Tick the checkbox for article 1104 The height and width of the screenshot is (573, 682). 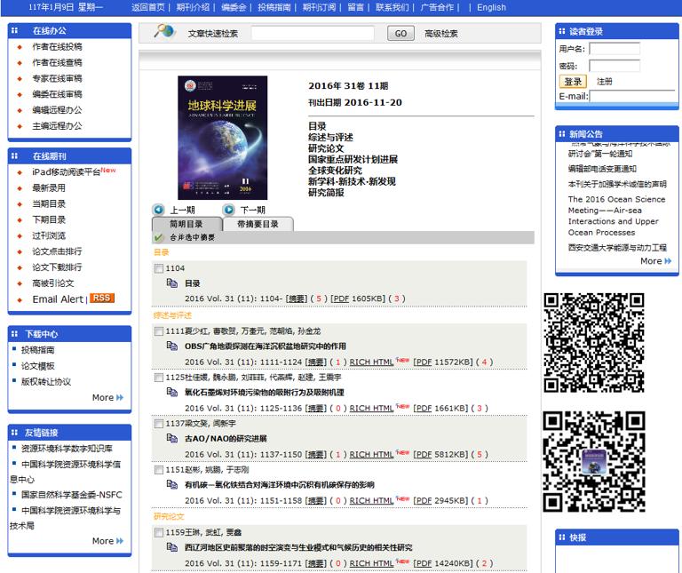click(x=159, y=268)
